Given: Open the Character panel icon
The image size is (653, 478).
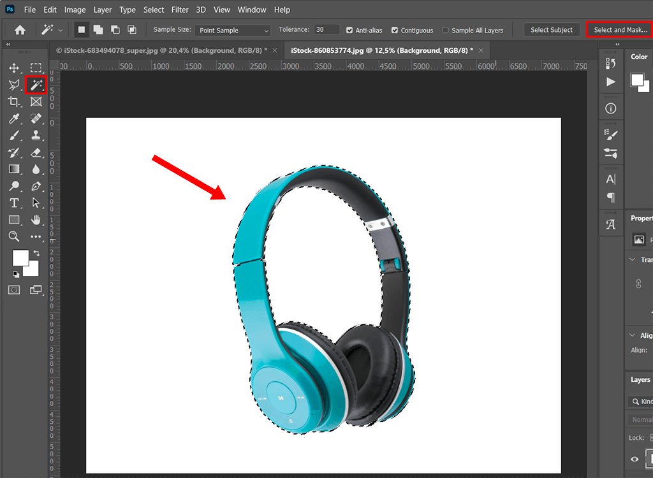Looking at the screenshot, I should point(610,179).
